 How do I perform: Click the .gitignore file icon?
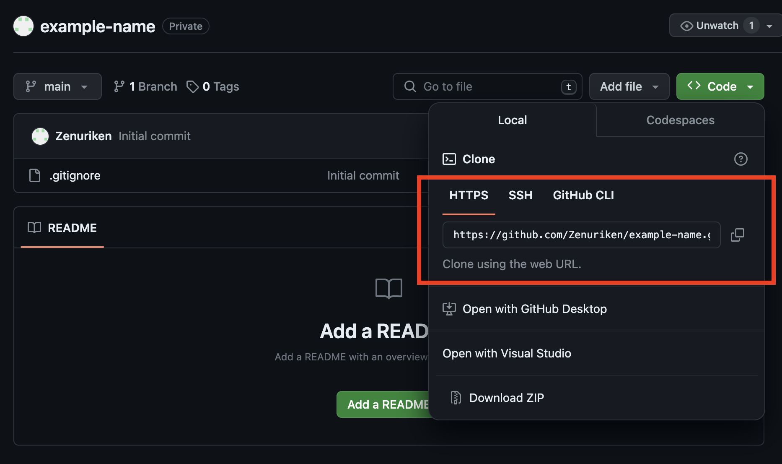click(x=35, y=175)
